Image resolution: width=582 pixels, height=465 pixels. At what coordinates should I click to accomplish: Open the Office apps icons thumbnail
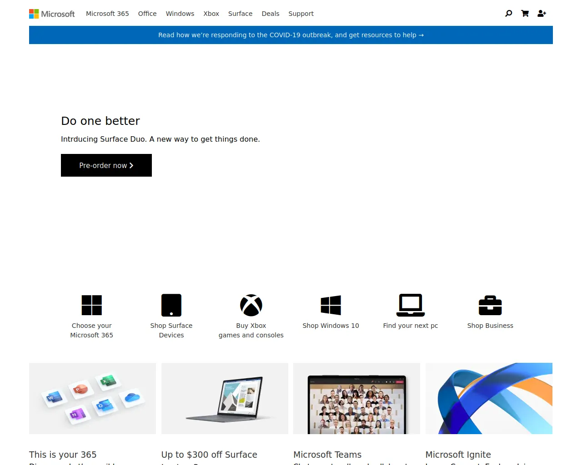pos(92,398)
